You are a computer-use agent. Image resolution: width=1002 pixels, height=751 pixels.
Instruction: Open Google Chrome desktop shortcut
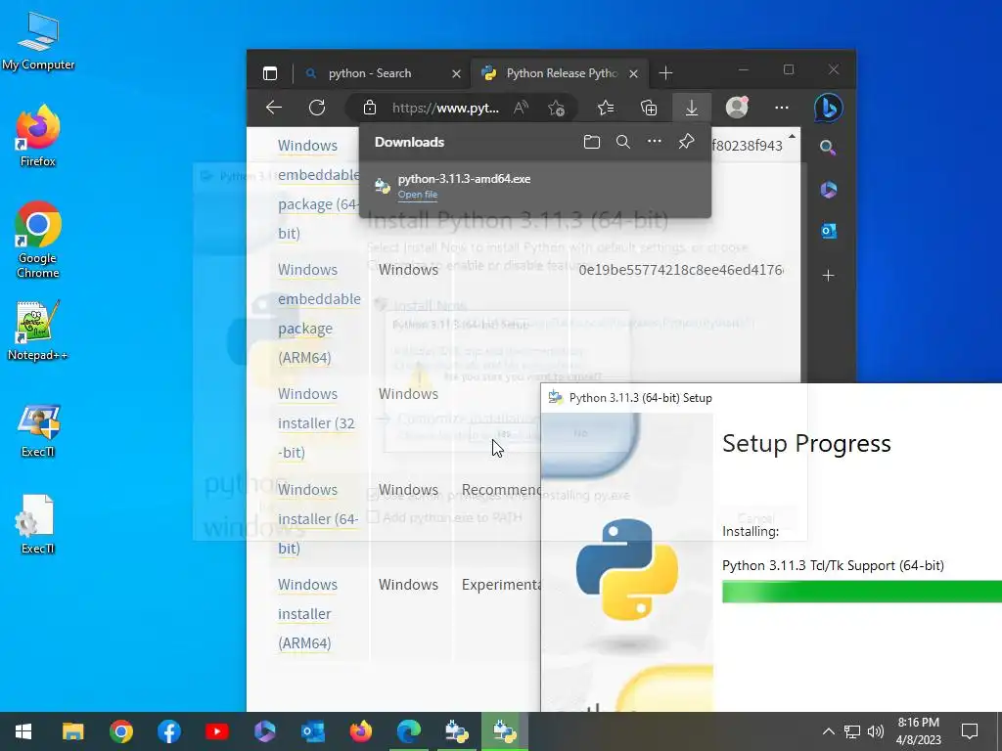38,241
